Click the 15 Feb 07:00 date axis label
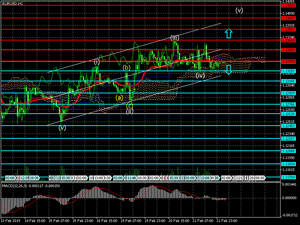This screenshot has height=225, width=300. click(59, 220)
